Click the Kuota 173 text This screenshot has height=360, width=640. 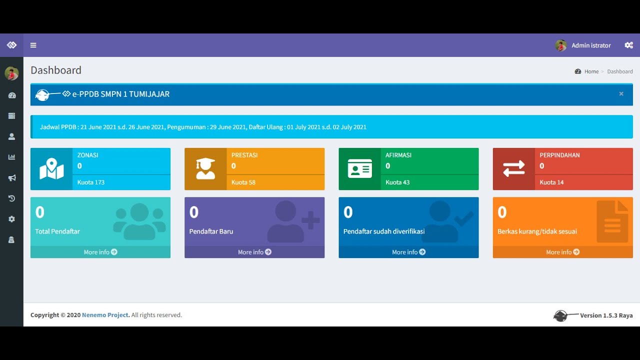[91, 182]
